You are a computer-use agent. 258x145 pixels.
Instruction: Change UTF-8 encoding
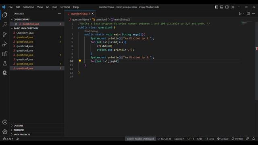coord(191,139)
